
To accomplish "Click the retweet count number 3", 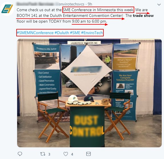I will tap(49, 154).
